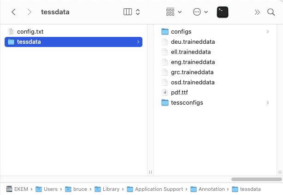Click the pdf.ttf font file icon

pos(165,93)
